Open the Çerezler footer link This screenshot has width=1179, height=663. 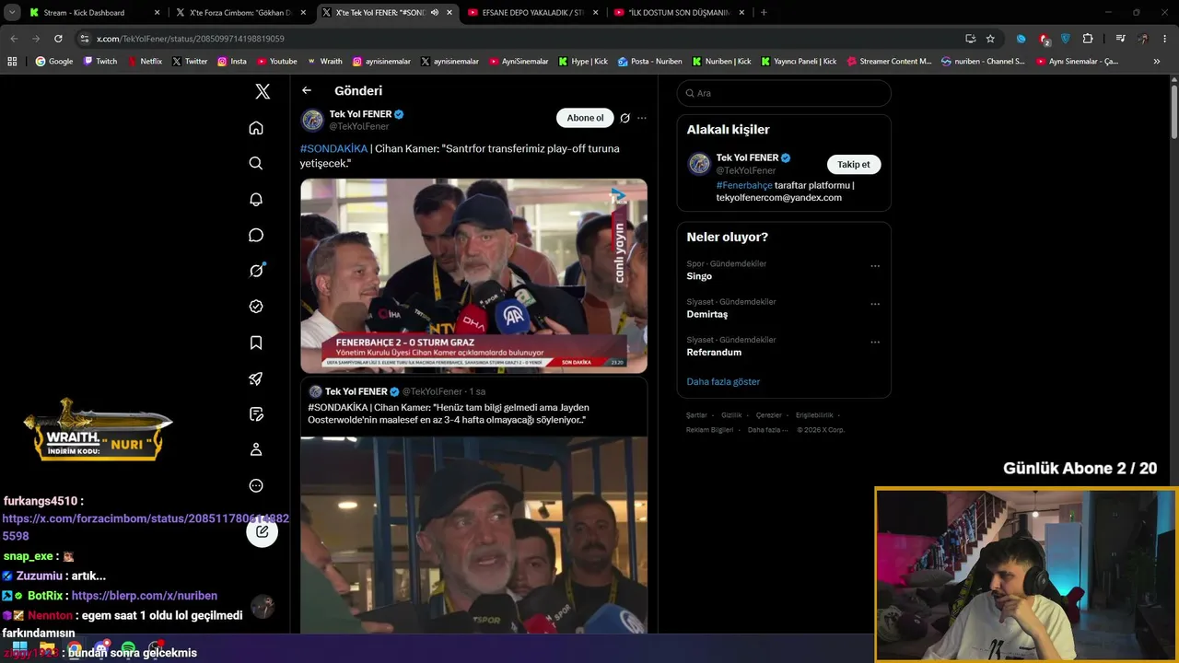tap(768, 415)
